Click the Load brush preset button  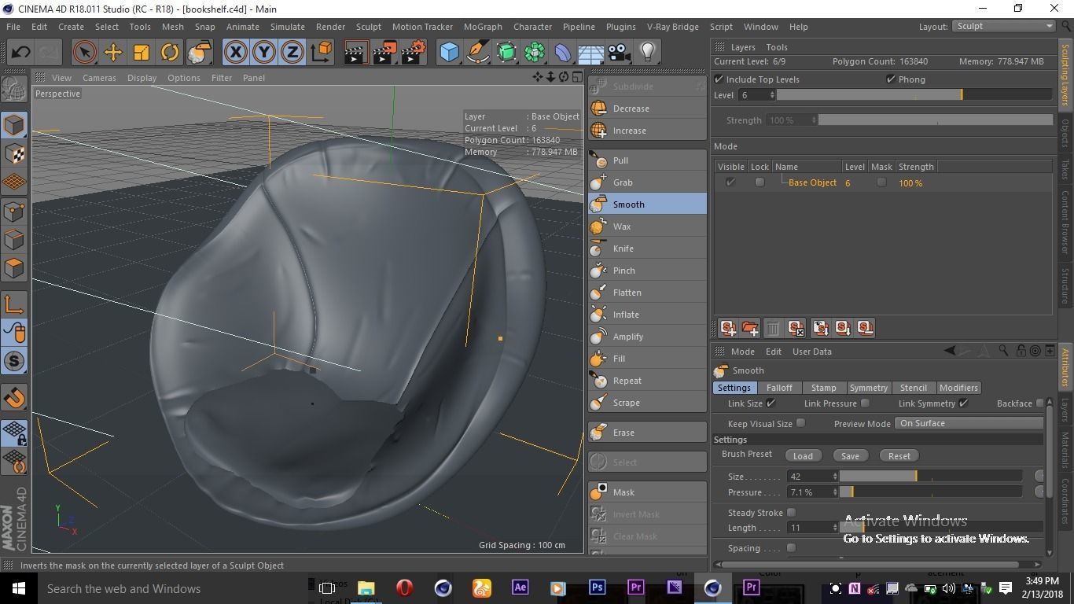pos(803,456)
